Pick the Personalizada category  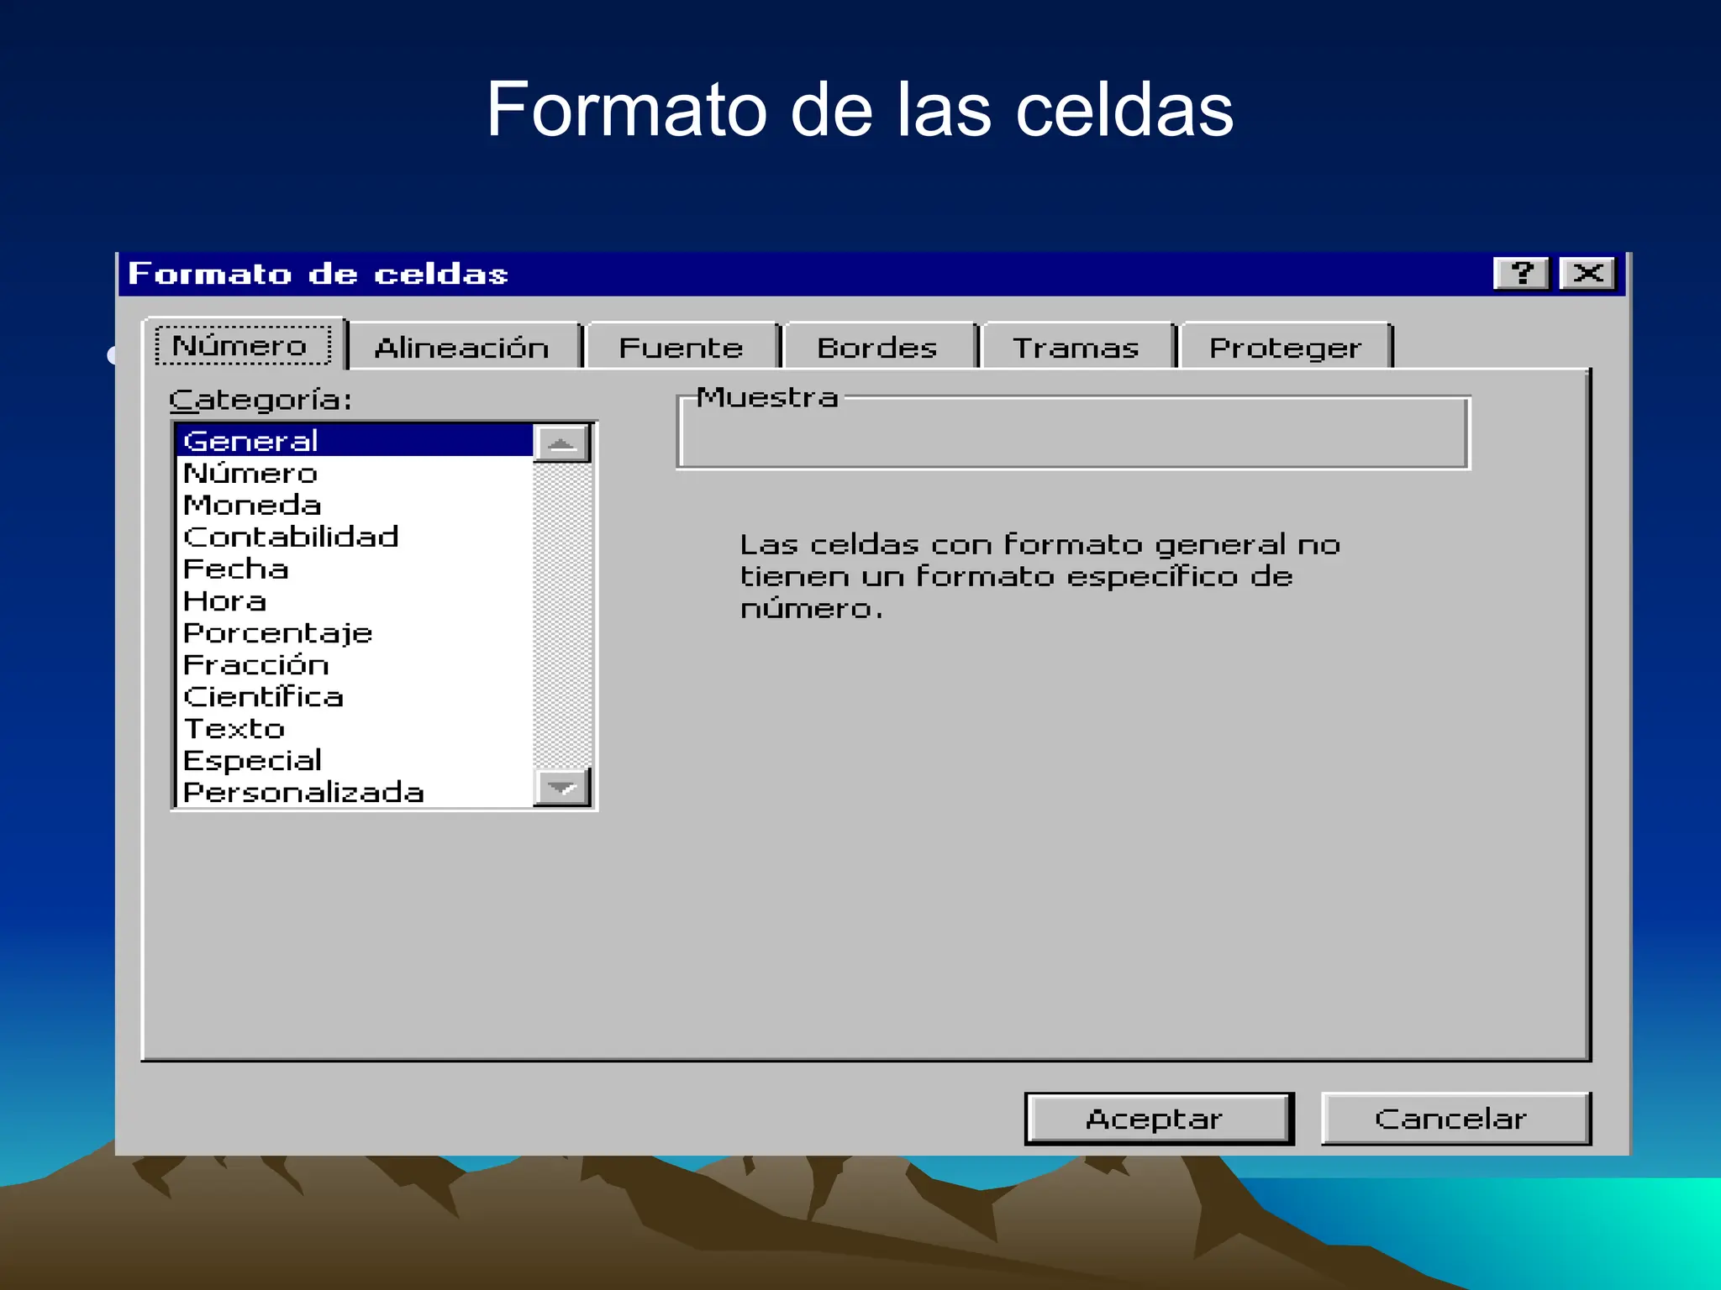pos(355,792)
